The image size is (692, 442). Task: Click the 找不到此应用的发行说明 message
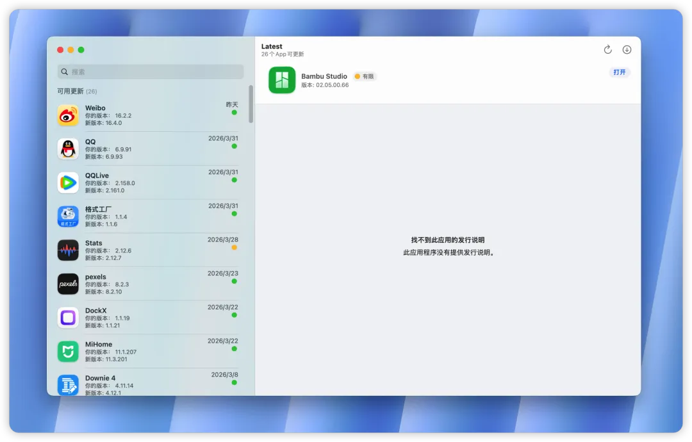click(447, 240)
